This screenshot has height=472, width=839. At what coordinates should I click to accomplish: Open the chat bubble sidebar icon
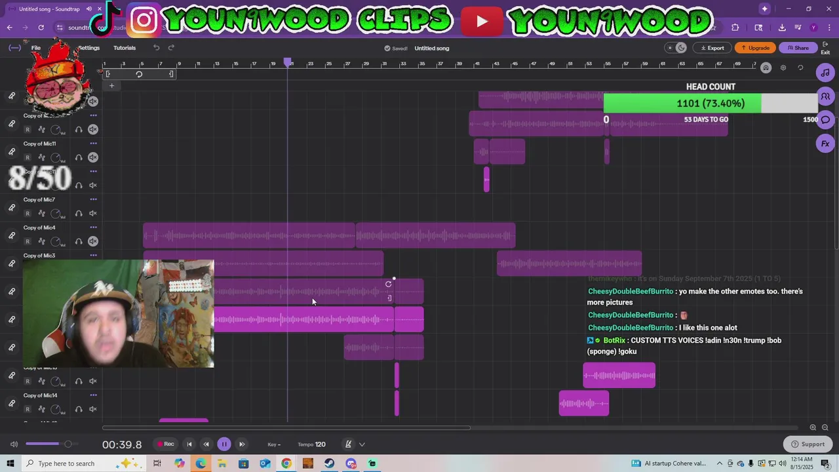[825, 120]
